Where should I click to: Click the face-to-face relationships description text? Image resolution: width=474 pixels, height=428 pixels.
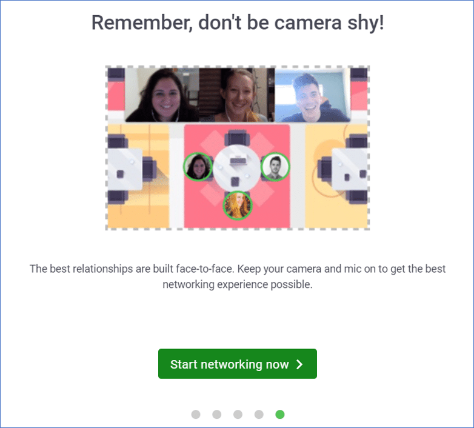(238, 276)
